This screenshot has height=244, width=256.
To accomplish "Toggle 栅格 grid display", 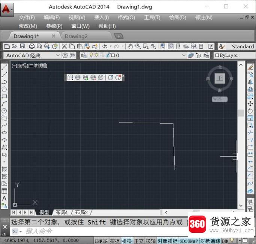I will pyautogui.click(x=127, y=241).
